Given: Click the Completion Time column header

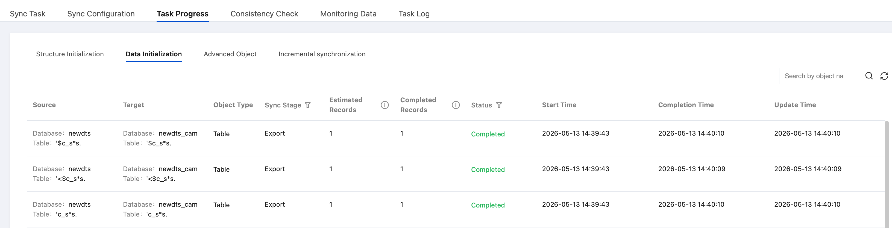Looking at the screenshot, I should tap(686, 105).
